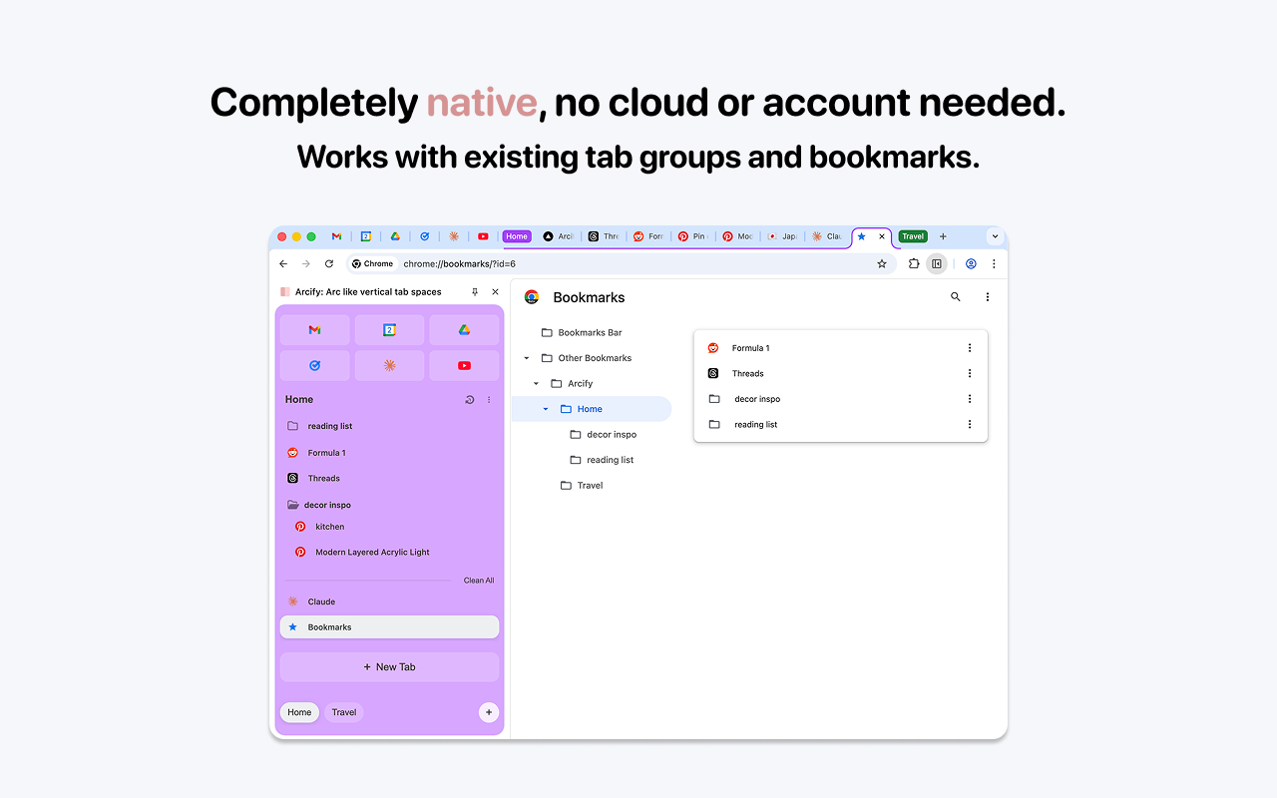Close the active Bookmarks tab
This screenshot has width=1277, height=798.
882,236
